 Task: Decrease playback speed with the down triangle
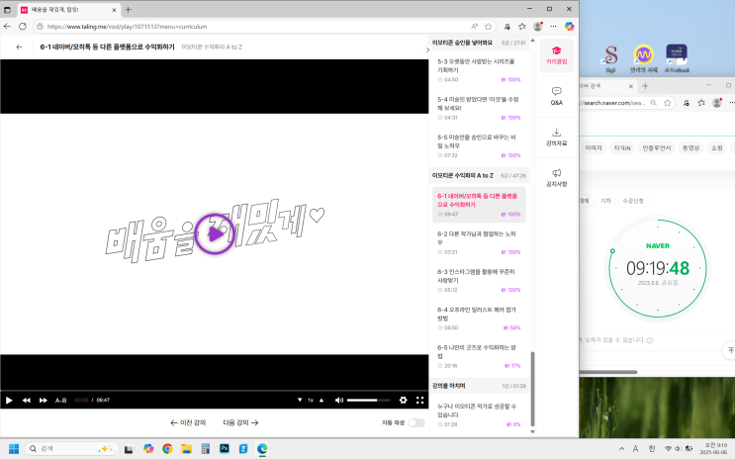pyautogui.click(x=300, y=400)
